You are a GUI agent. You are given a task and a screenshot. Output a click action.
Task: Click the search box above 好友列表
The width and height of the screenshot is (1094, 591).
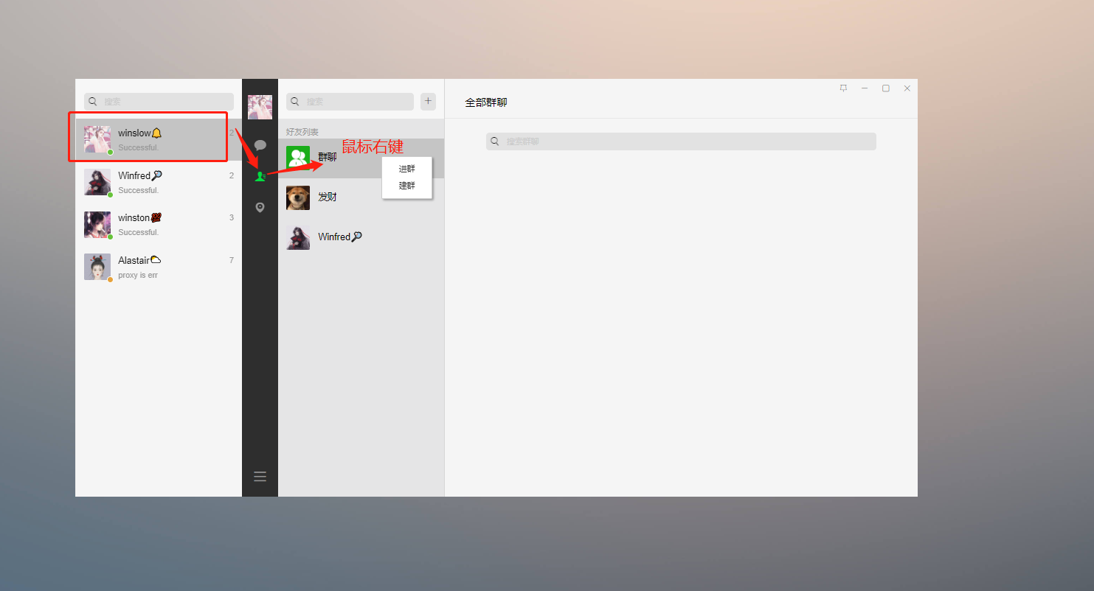(350, 102)
